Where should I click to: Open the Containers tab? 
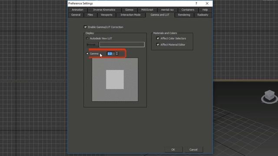click(x=188, y=10)
